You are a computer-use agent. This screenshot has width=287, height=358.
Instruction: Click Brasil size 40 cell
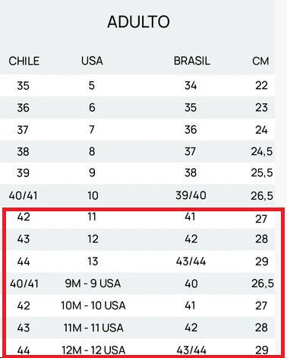click(x=191, y=284)
